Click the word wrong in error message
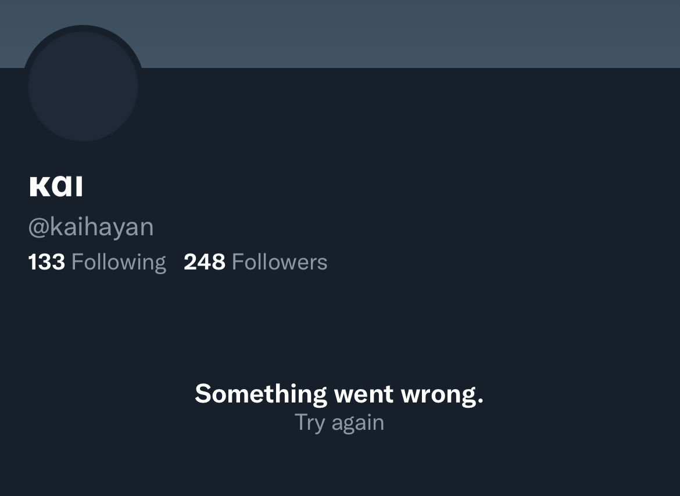680x496 pixels. [x=442, y=395]
